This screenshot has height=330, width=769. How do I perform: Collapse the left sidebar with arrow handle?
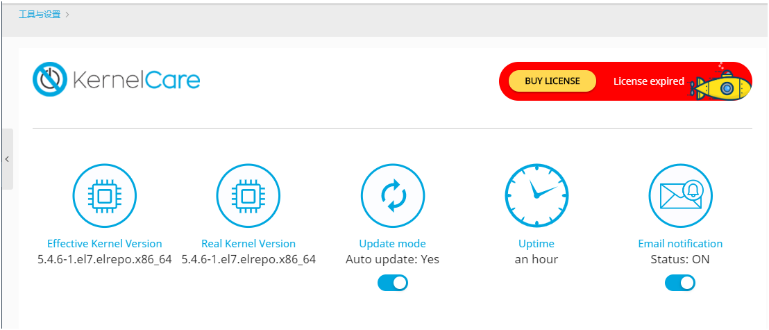pos(8,159)
